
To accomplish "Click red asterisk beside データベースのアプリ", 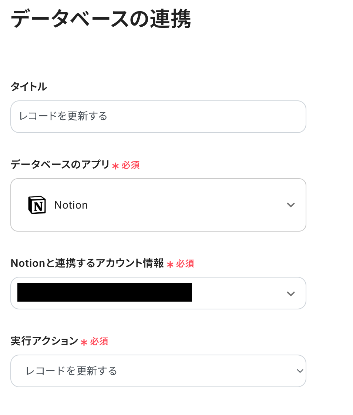I will click(115, 166).
